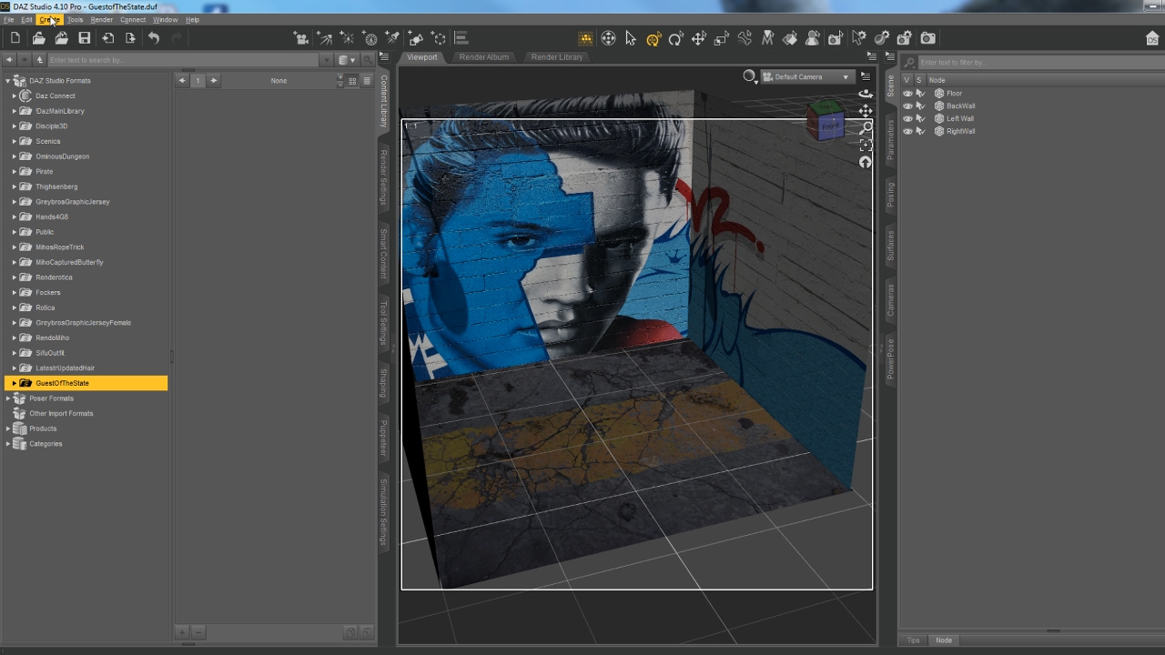This screenshot has width=1165, height=655.
Task: Collapse the DAZ Studio Formats tree
Action: point(8,81)
